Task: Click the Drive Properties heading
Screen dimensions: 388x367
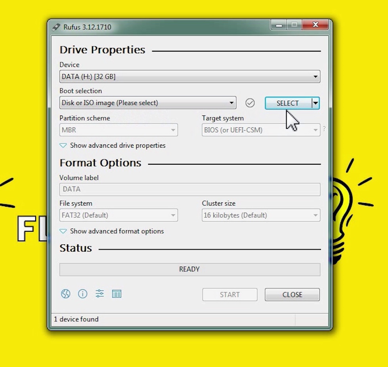Action: [x=102, y=50]
